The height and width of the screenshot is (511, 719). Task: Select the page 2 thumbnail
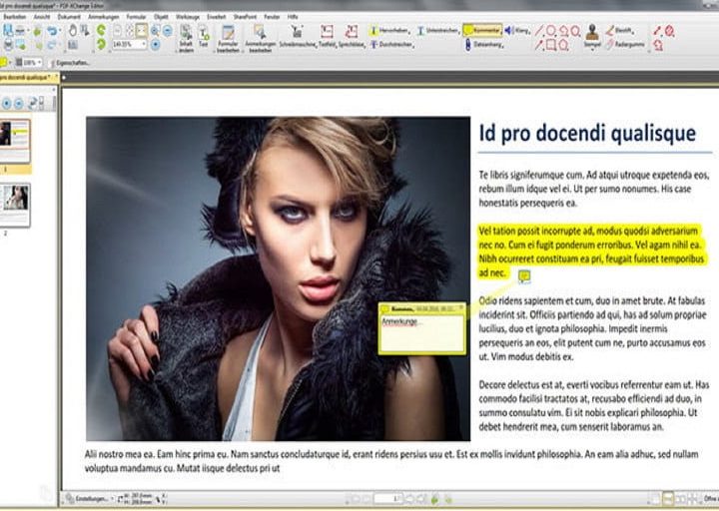click(x=16, y=205)
